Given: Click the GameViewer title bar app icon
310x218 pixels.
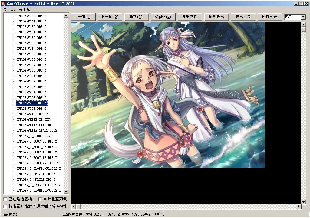Looking at the screenshot, I should [4, 4].
